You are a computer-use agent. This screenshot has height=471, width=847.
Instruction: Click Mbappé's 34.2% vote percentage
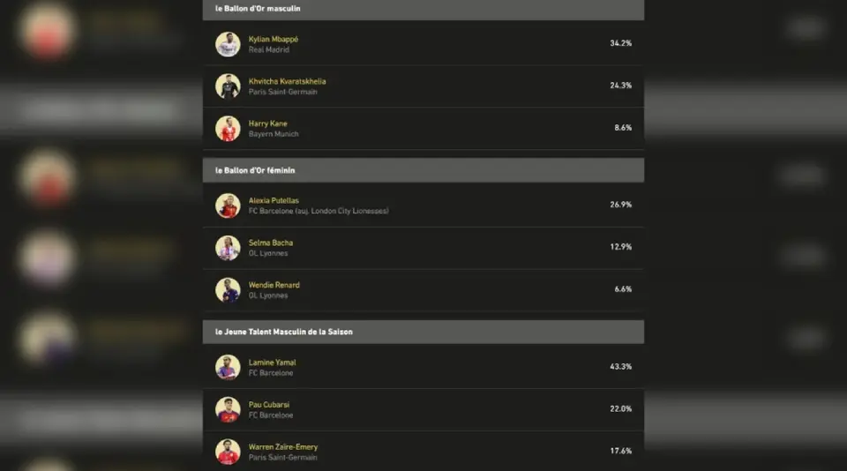620,43
